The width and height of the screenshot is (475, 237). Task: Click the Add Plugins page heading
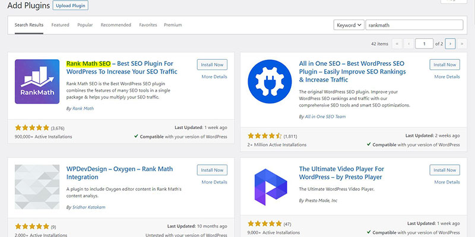click(x=28, y=5)
